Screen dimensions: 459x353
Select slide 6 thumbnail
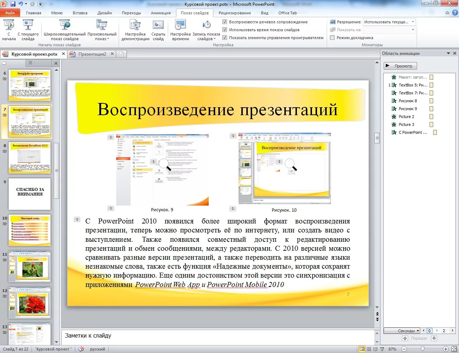[x=30, y=85]
